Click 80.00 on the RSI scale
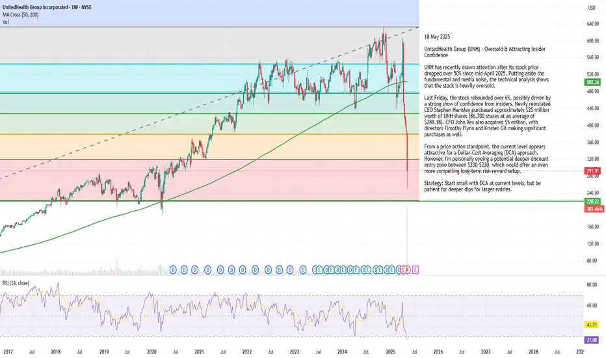 click(x=592, y=285)
